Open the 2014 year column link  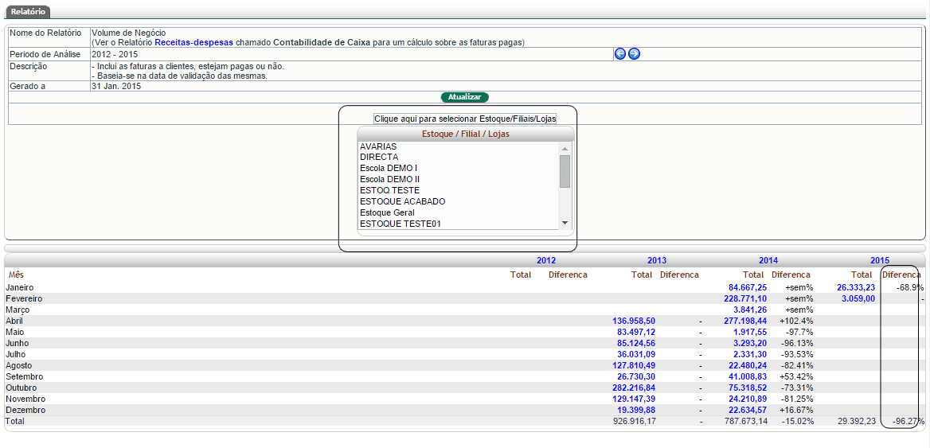[x=768, y=260]
